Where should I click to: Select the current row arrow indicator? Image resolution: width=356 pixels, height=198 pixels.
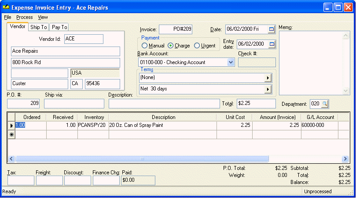click(11, 126)
